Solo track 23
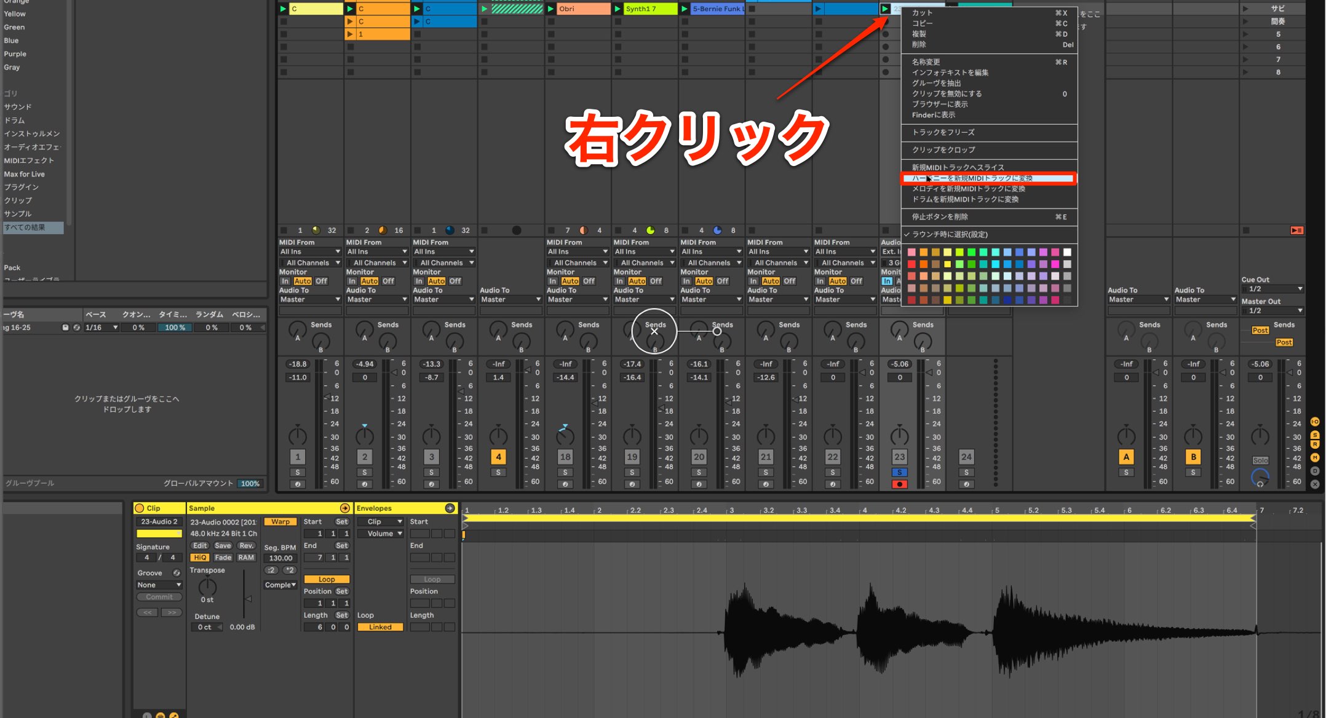The width and height of the screenshot is (1326, 718). point(899,472)
